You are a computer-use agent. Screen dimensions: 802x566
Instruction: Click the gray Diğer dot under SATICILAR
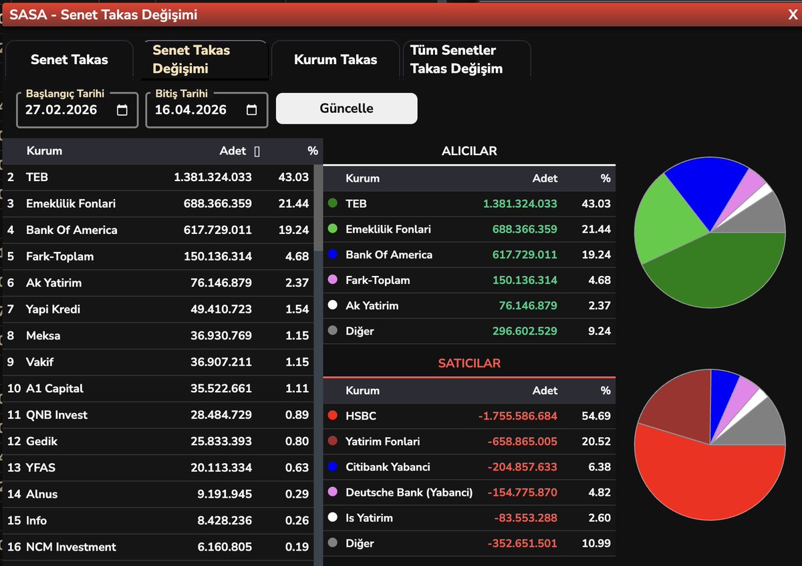pos(332,543)
